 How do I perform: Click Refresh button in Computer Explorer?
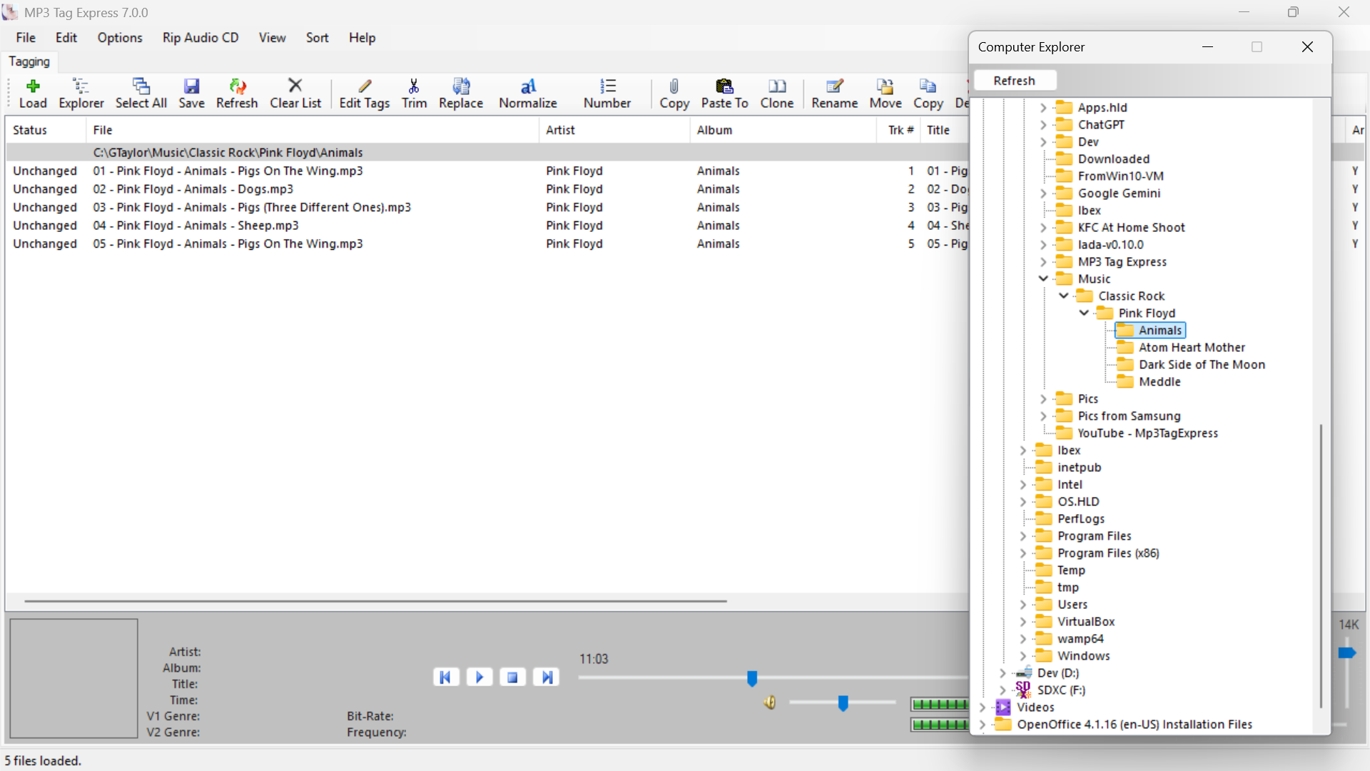coord(1014,81)
